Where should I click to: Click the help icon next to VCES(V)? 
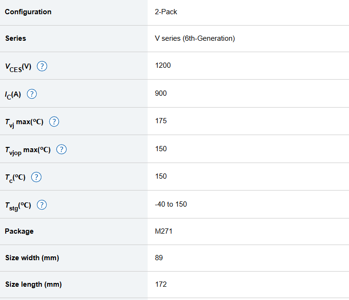tap(42, 66)
